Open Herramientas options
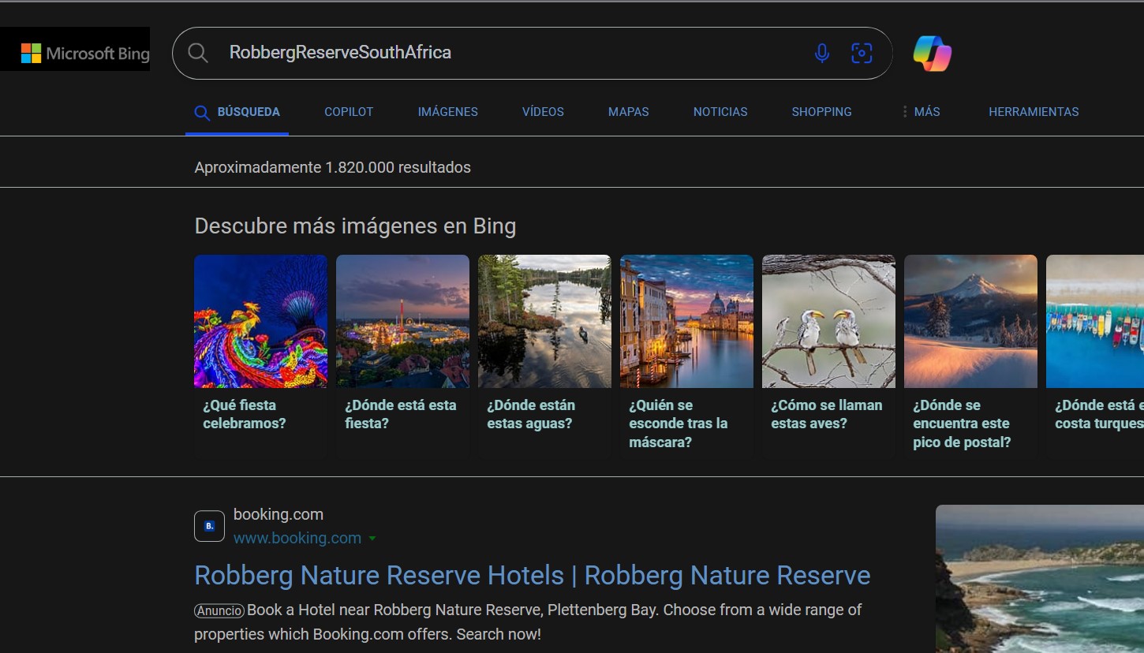 click(x=1034, y=112)
